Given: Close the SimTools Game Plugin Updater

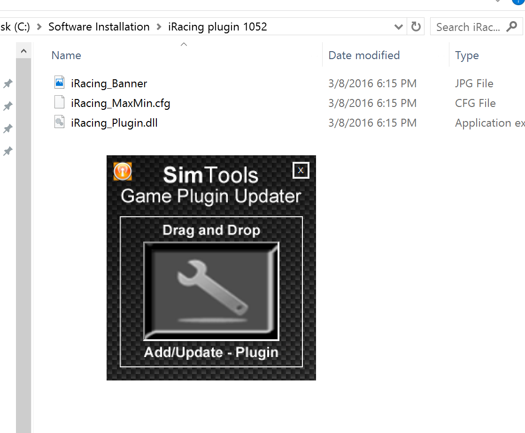Looking at the screenshot, I should [x=301, y=170].
